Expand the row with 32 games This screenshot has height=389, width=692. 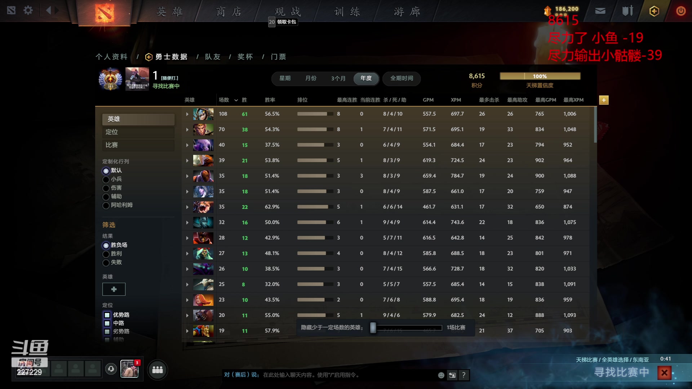[187, 223]
